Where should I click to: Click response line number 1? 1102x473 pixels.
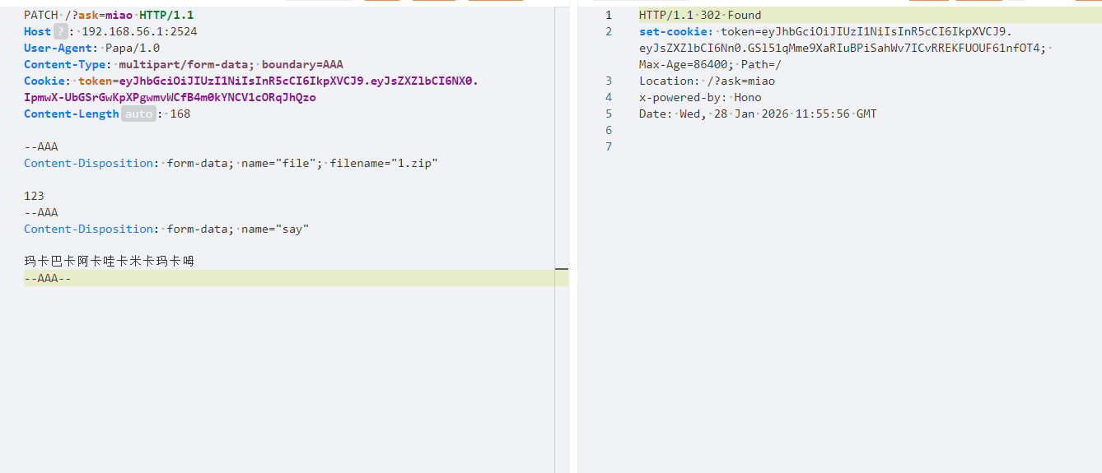point(609,15)
